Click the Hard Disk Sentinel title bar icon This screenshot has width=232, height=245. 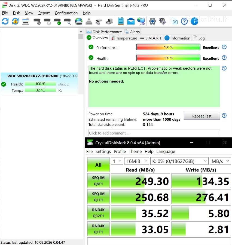(5, 5)
